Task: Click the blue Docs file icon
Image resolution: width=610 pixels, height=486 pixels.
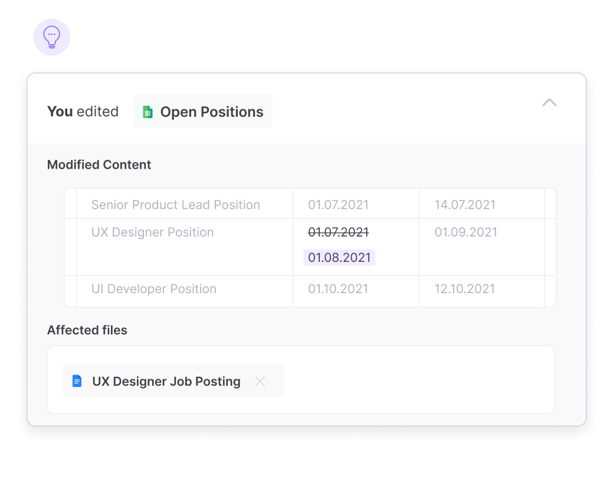Action: click(77, 381)
